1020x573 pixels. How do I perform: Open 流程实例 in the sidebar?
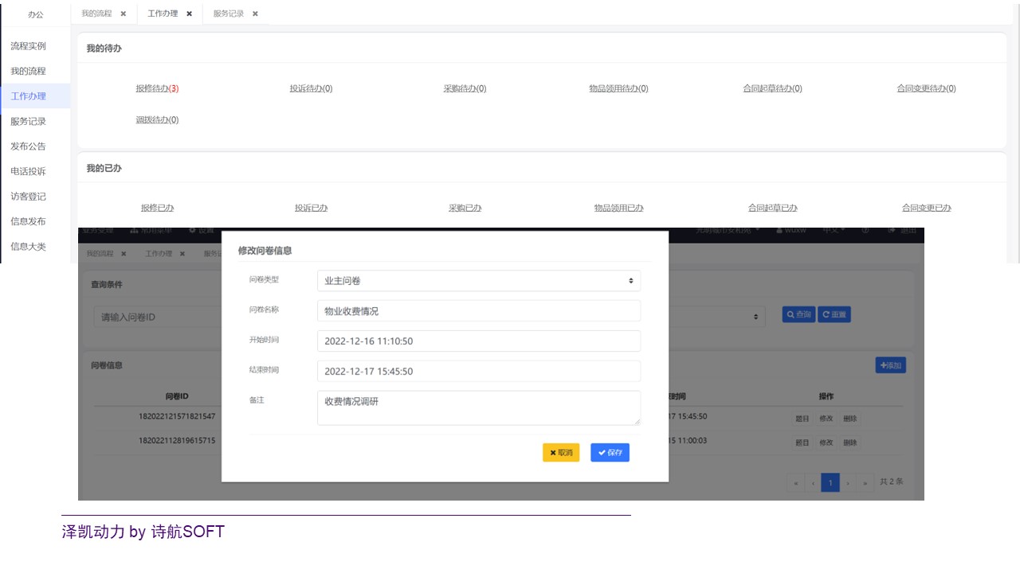coord(29,46)
